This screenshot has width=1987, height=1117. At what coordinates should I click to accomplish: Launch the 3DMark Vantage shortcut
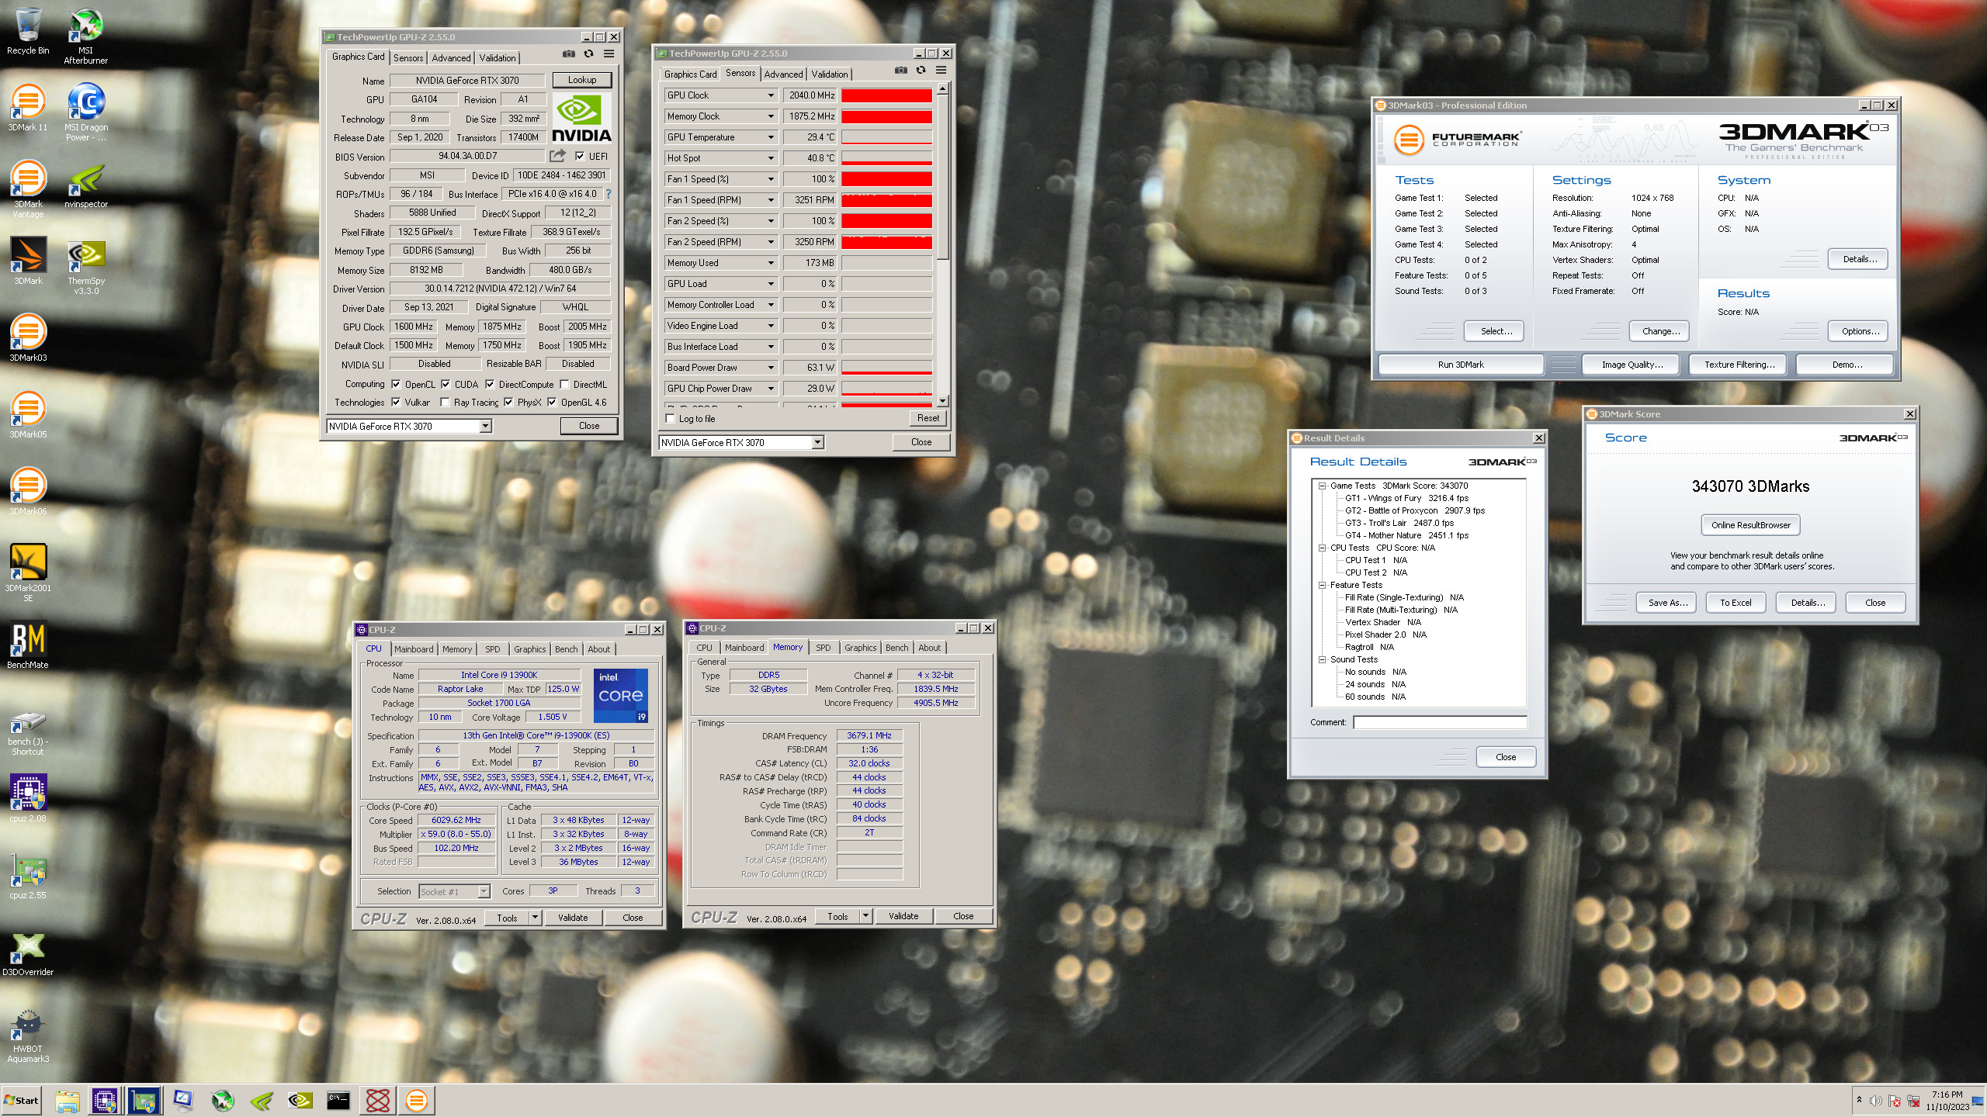[x=28, y=189]
